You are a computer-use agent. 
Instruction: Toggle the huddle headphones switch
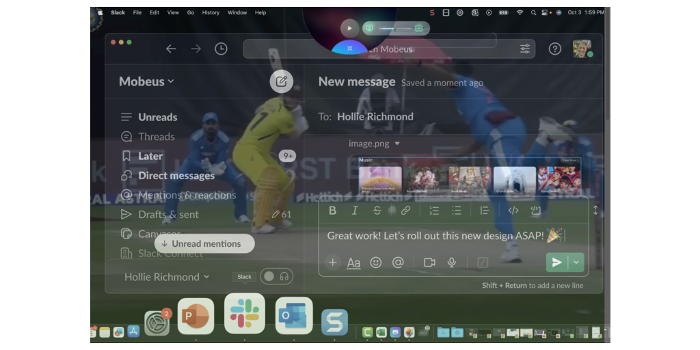(277, 276)
